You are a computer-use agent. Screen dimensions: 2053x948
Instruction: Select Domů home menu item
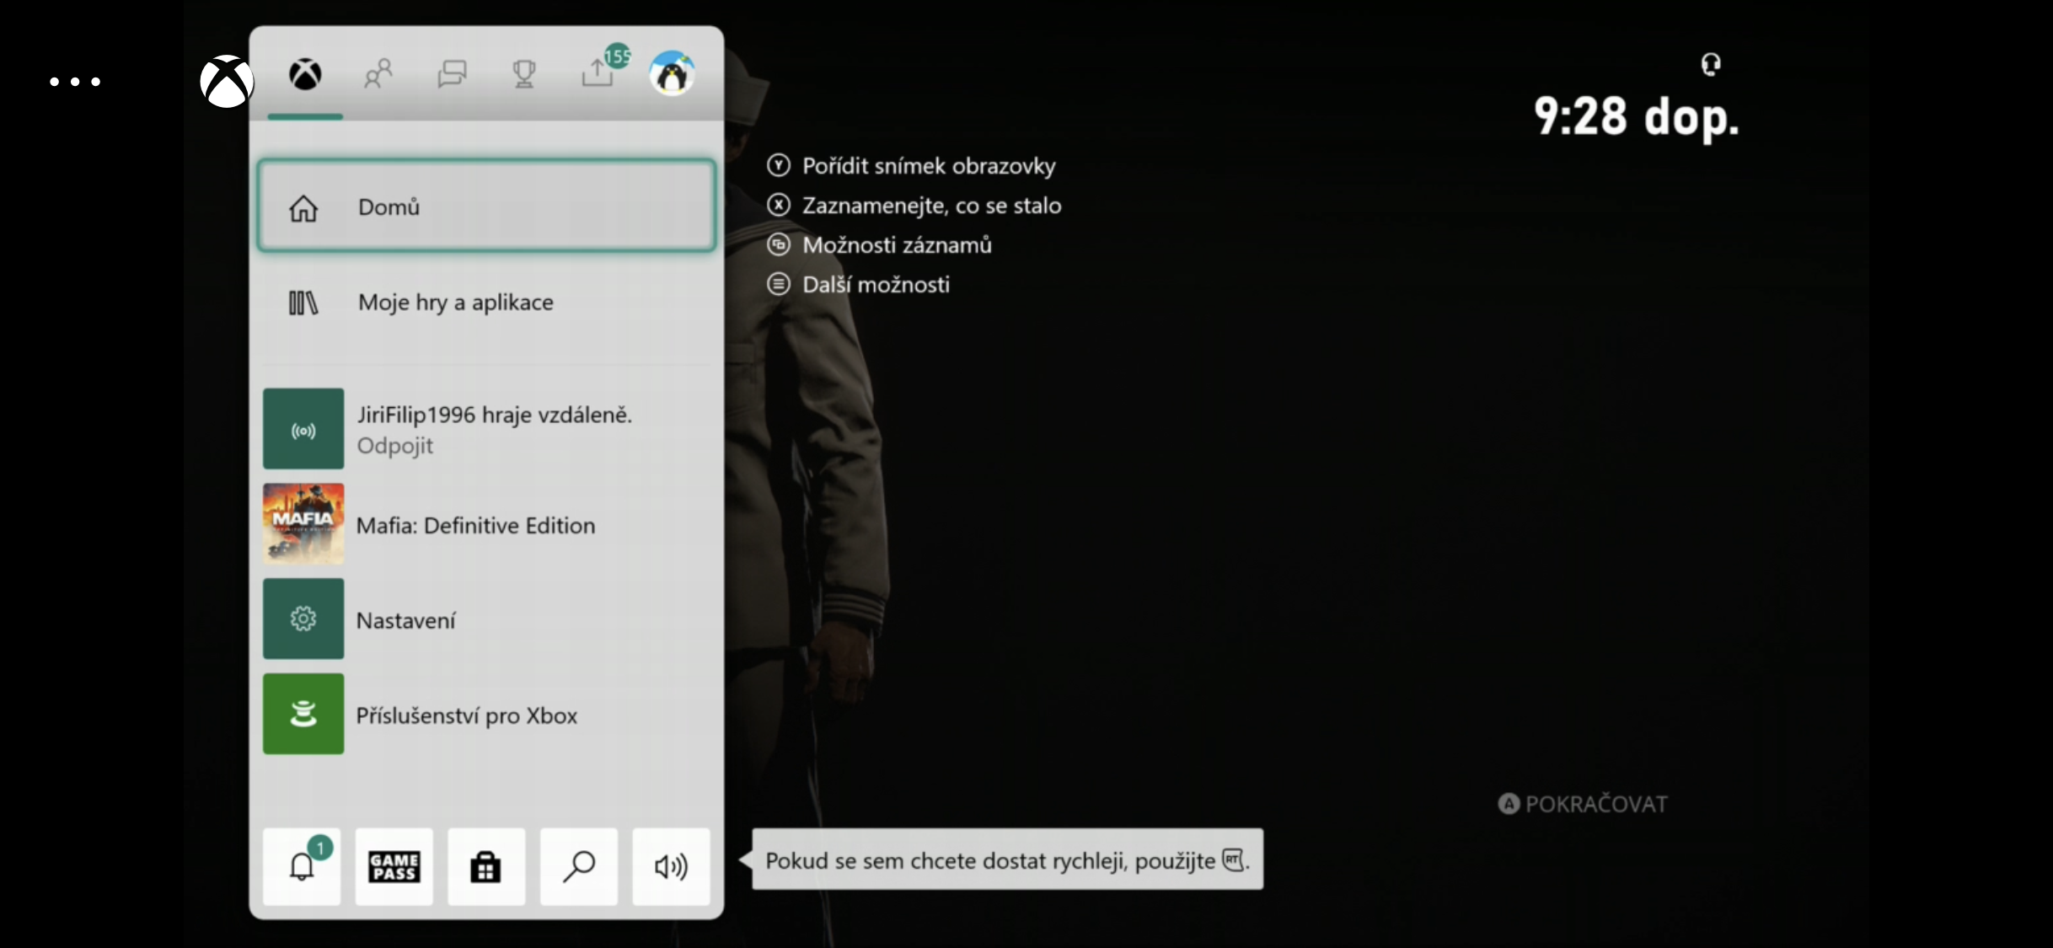coord(486,206)
